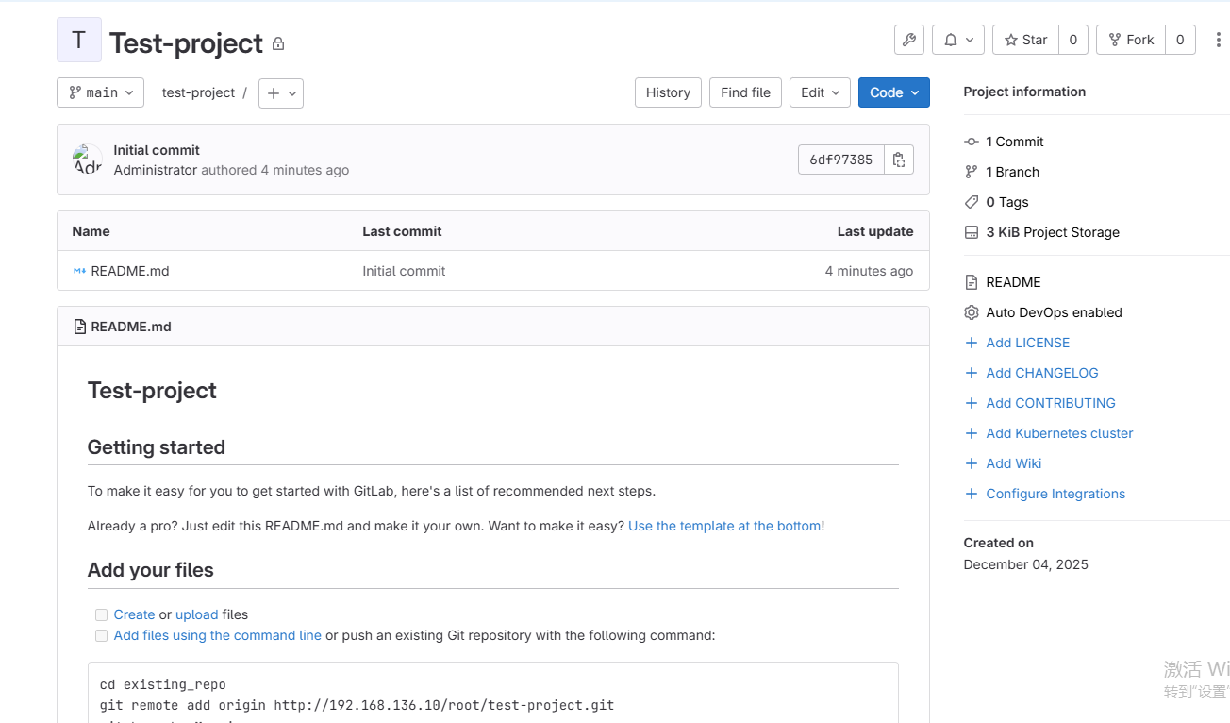Follow 'Add files using the command line' link
This screenshot has width=1230, height=723.
[217, 635]
